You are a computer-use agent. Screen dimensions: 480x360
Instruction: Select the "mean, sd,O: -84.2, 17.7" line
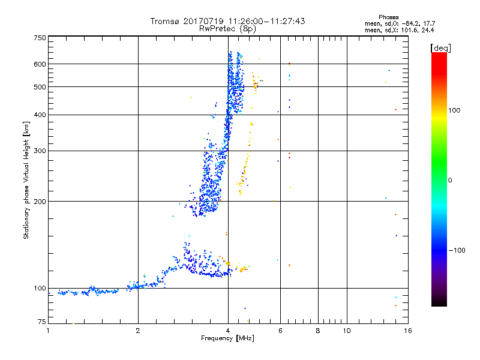(400, 23)
